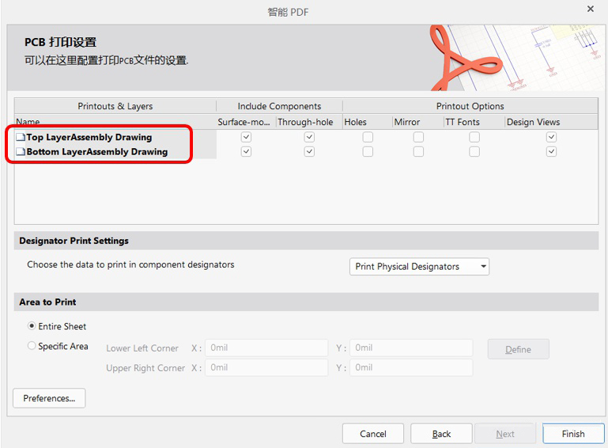The width and height of the screenshot is (608, 448).
Task: Click the Lower Left Corner Y field
Action: (x=411, y=347)
